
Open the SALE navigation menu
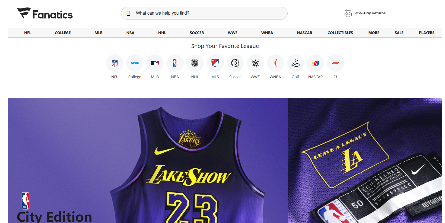coord(399,33)
